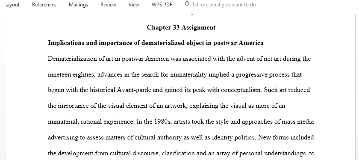Open the Mailings tab

78,5
